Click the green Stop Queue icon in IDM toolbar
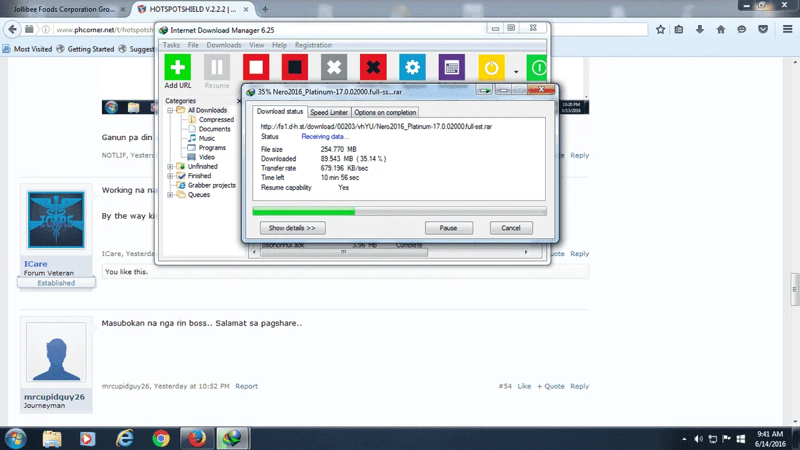This screenshot has width=800, height=450. pos(537,67)
